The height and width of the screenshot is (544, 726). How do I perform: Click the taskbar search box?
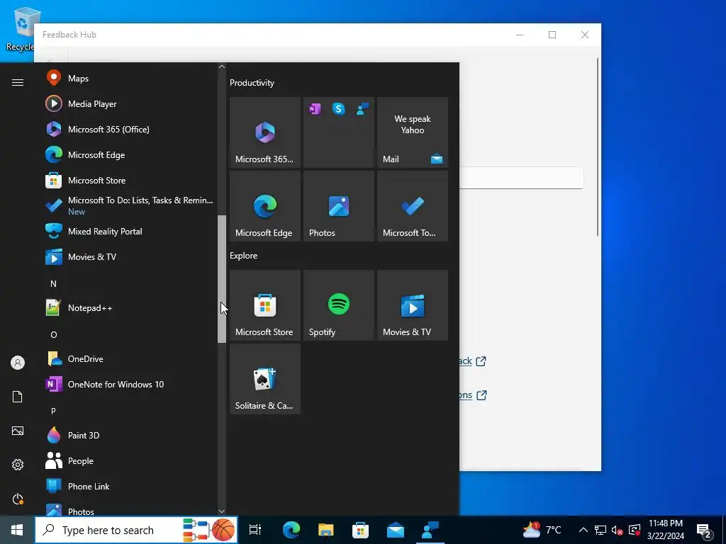(x=136, y=530)
